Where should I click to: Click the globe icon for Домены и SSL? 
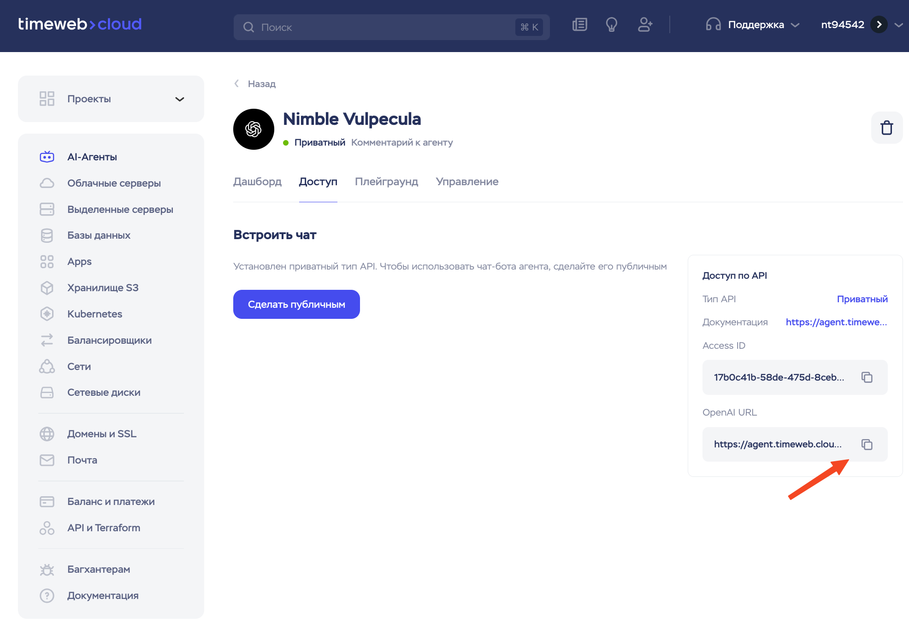point(47,434)
